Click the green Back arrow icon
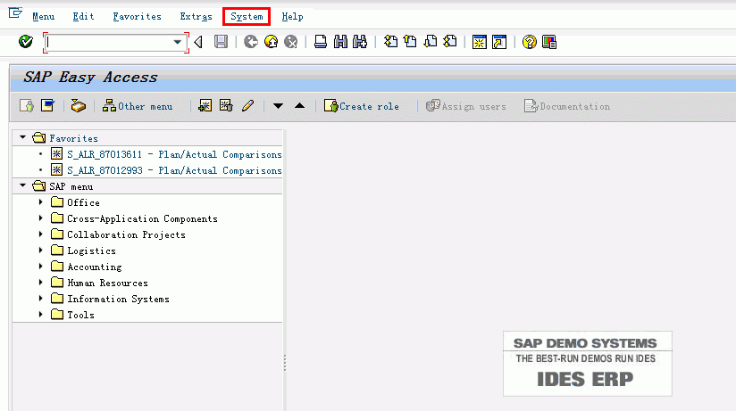The height and width of the screenshot is (411, 736). click(251, 42)
